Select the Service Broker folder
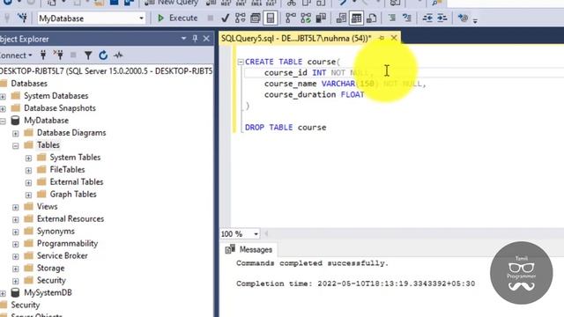 [x=63, y=255]
